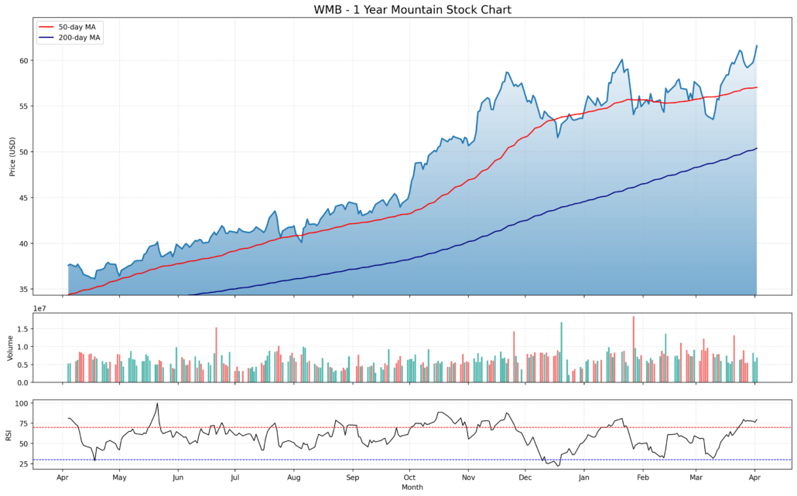Click the "Dec" month tick label
Image resolution: width=797 pixels, height=496 pixels.
(525, 477)
